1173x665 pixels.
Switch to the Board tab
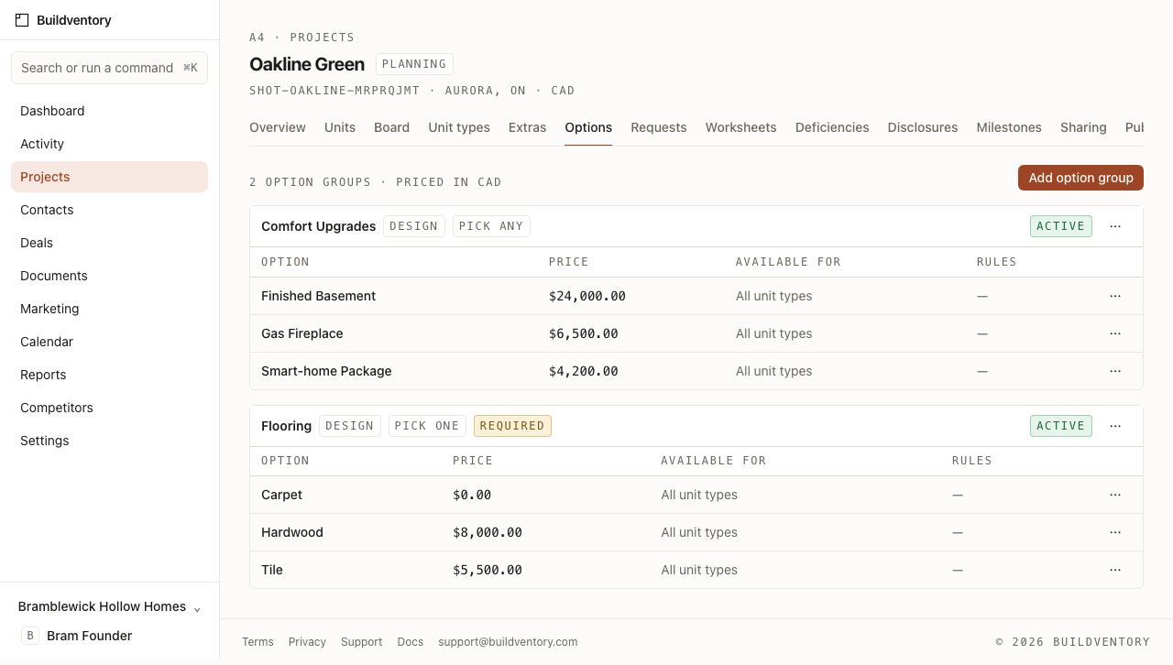[x=391, y=127]
